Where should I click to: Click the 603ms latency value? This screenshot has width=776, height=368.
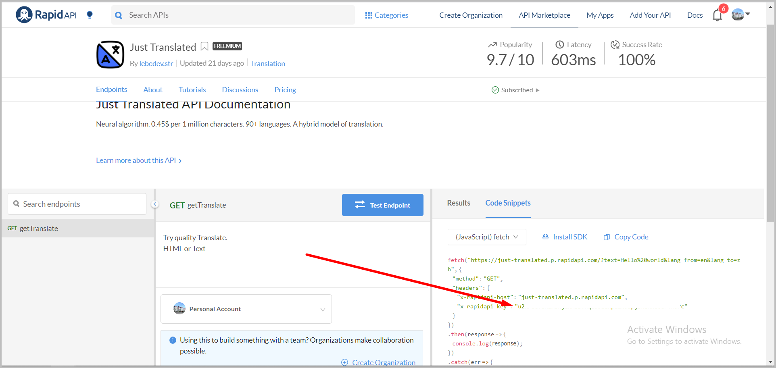tap(573, 60)
